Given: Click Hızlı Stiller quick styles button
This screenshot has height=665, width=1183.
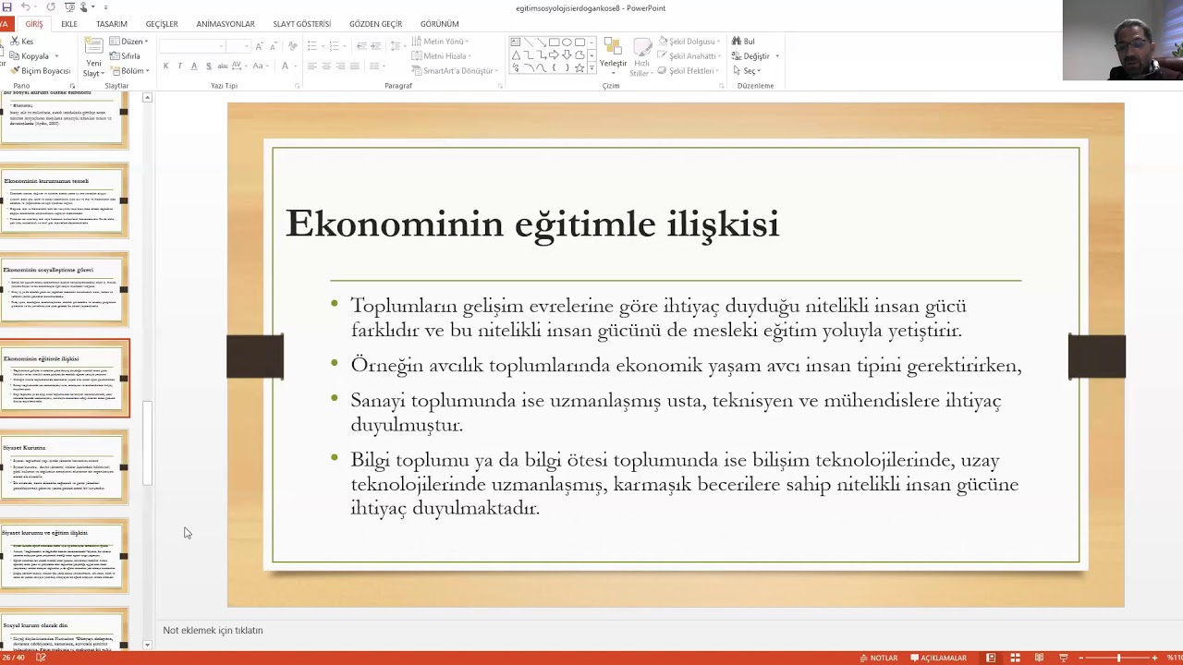Looking at the screenshot, I should click(640, 57).
